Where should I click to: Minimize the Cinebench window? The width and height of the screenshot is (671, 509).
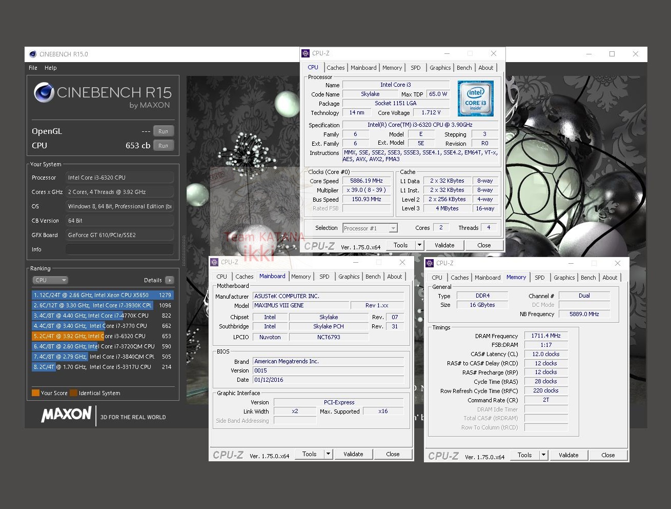(x=588, y=54)
